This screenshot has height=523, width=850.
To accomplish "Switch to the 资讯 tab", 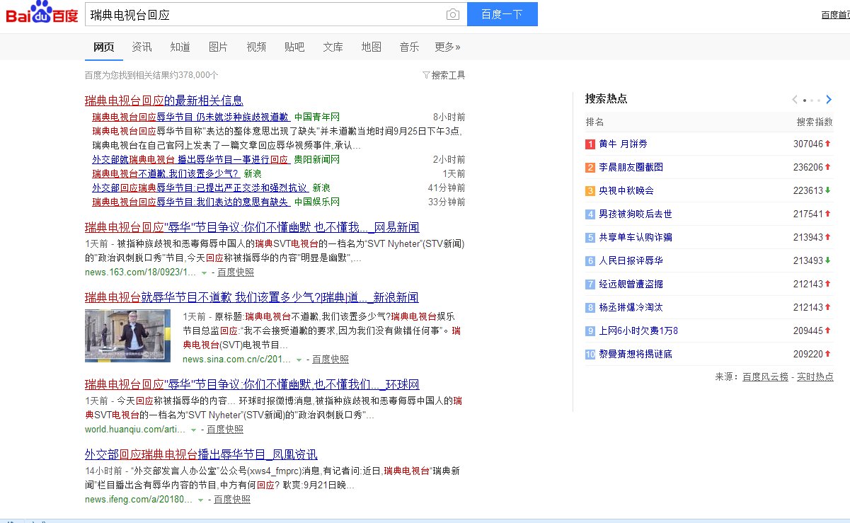I will tap(142, 47).
